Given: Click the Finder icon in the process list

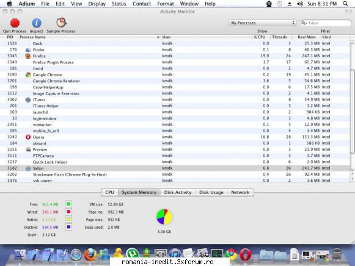Looking at the screenshot, I should click(x=28, y=49).
